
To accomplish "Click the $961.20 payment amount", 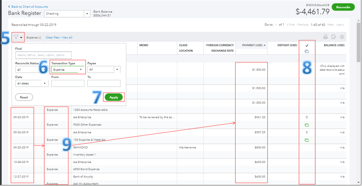I will 260,117.
